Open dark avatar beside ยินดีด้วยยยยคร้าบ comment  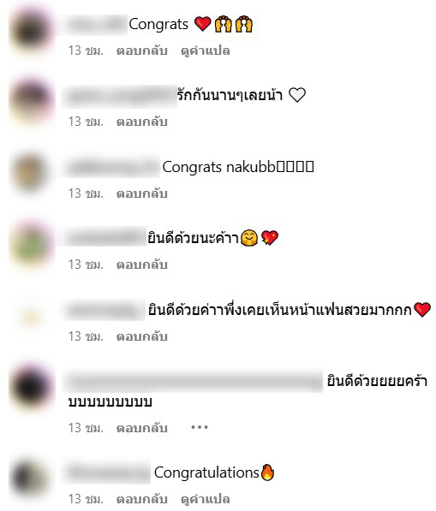[32, 387]
